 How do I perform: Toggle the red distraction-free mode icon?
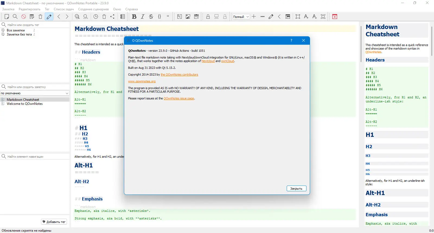[335, 17]
